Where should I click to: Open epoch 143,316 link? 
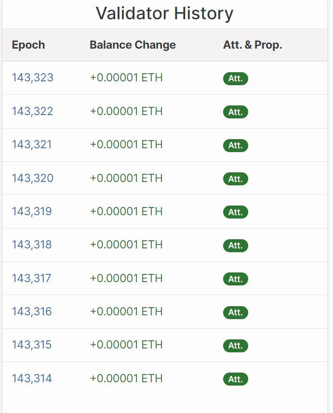pos(31,311)
